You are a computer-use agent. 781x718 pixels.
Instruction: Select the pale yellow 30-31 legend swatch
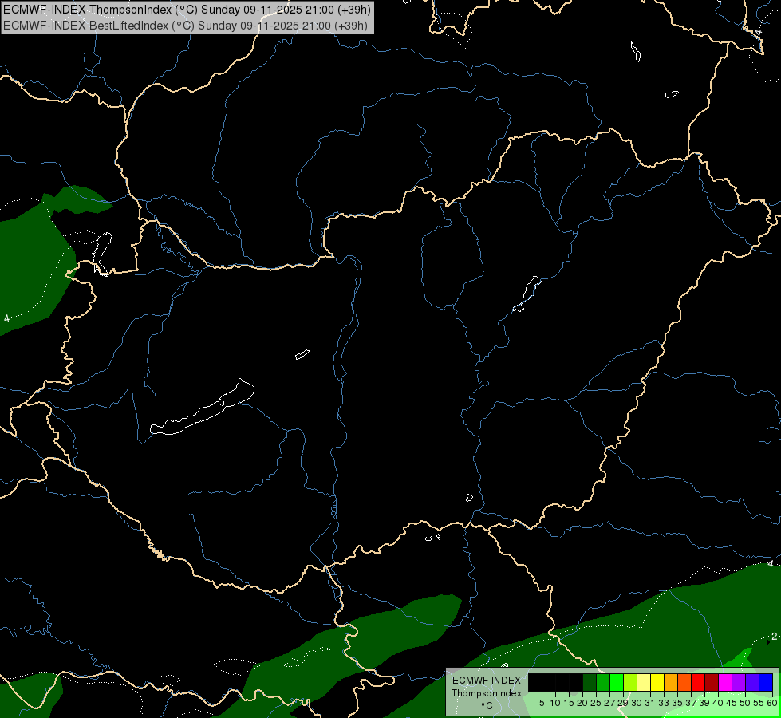click(644, 682)
